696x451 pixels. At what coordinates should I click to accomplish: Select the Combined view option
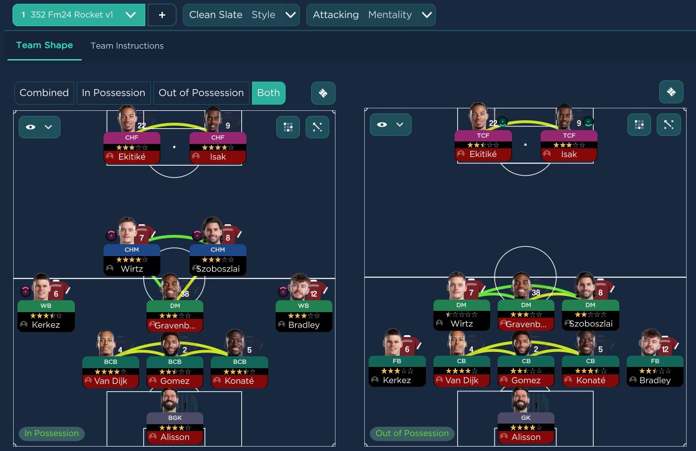point(44,93)
